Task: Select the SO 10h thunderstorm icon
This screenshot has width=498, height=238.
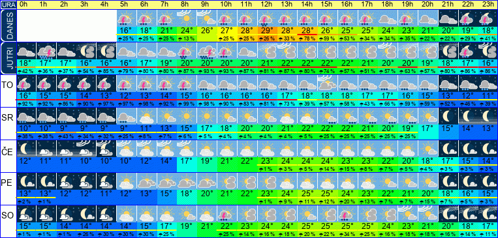Action: pos(226,214)
